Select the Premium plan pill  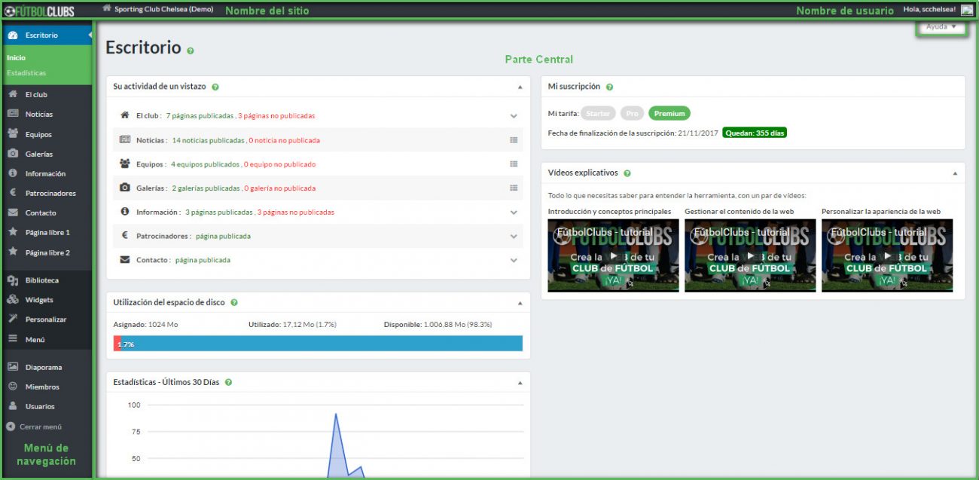(669, 114)
